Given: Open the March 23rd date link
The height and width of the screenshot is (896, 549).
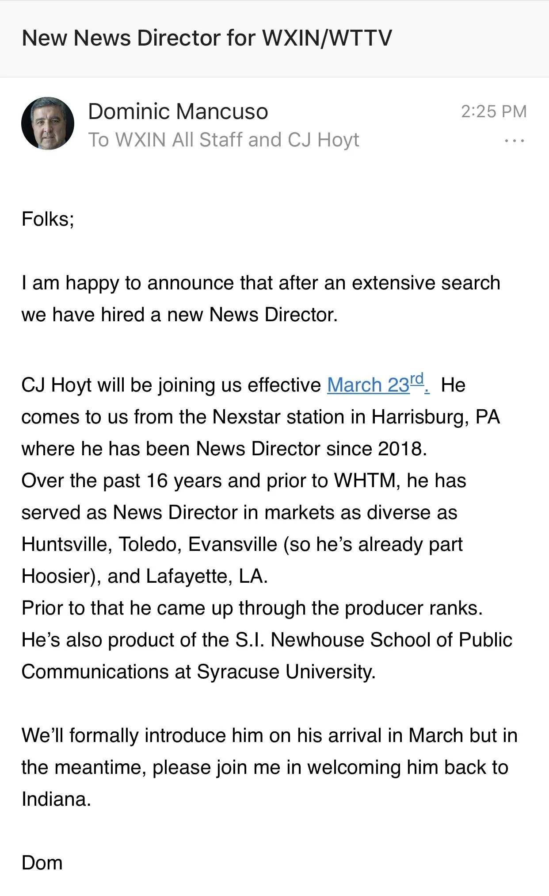Looking at the screenshot, I should 378,384.
